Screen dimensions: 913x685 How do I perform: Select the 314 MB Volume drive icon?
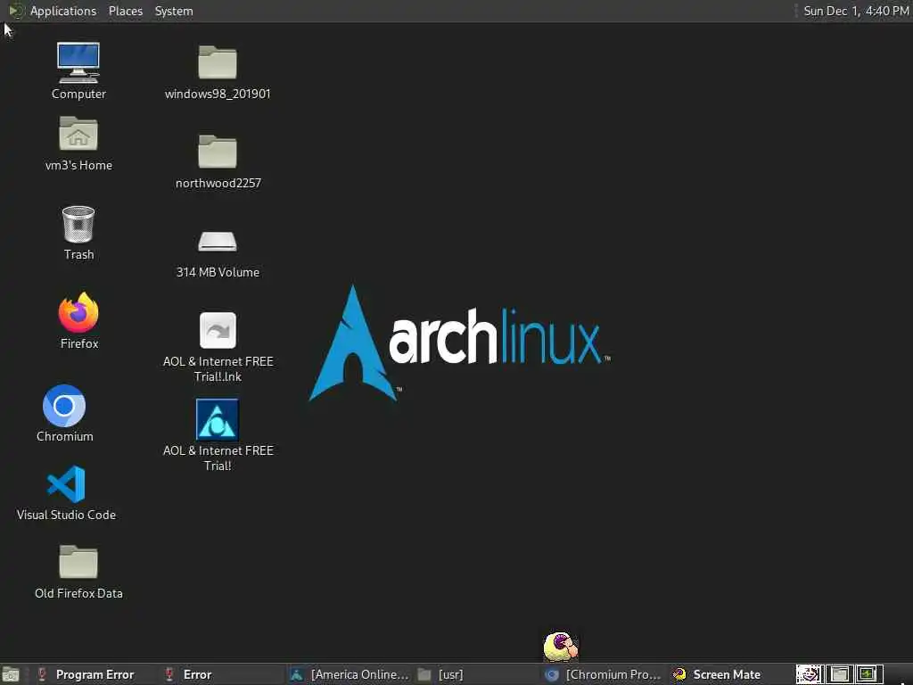[218, 253]
